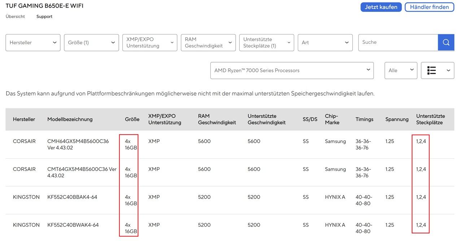The height and width of the screenshot is (241, 462).
Task: Click the Timings column header
Action: click(365, 119)
